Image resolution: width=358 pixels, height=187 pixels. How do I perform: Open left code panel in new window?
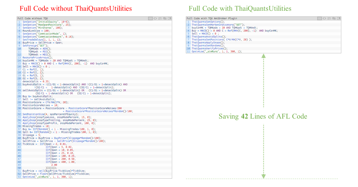(x=169, y=18)
